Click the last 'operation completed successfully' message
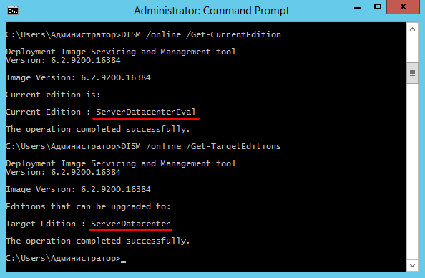Screen dimensions: 425x278 click(x=97, y=241)
